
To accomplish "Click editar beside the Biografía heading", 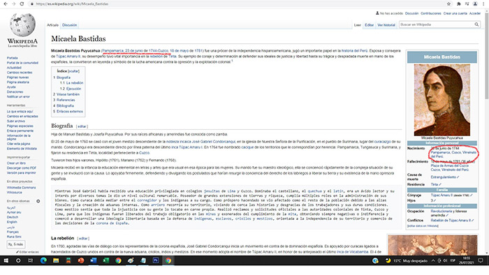I will 82,126.
